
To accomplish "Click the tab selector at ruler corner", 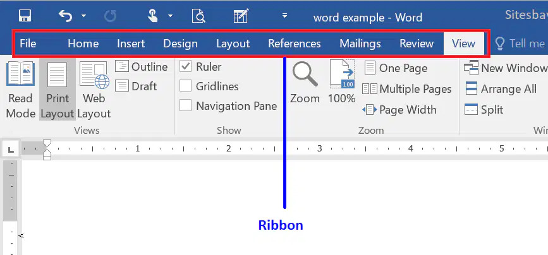I will 11,150.
